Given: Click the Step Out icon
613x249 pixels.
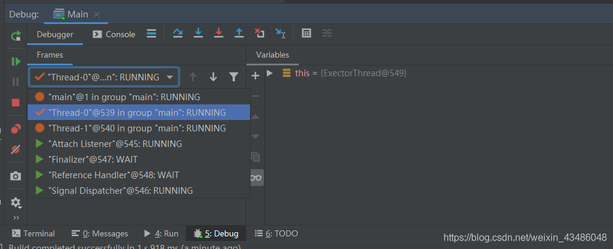Looking at the screenshot, I should point(239,33).
